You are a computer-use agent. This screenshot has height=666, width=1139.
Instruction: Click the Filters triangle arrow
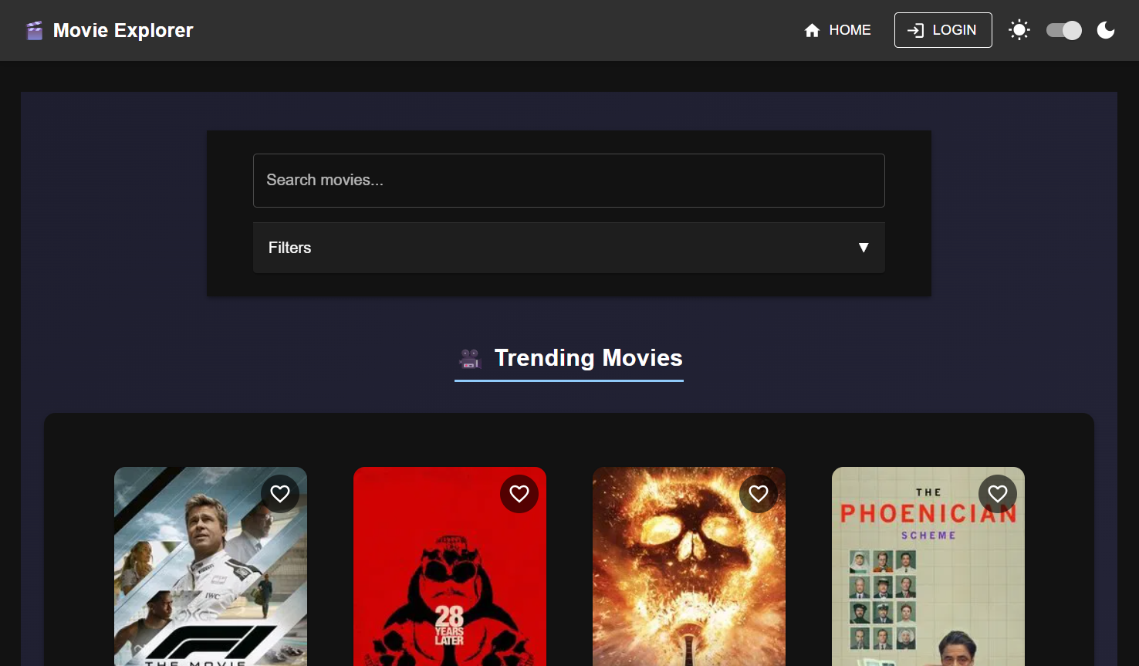pyautogui.click(x=864, y=248)
